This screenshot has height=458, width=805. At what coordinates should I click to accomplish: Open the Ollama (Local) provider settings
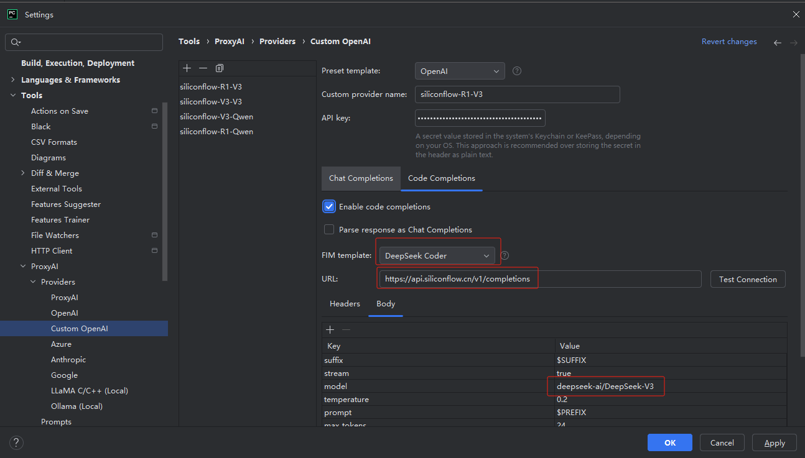pyautogui.click(x=77, y=406)
